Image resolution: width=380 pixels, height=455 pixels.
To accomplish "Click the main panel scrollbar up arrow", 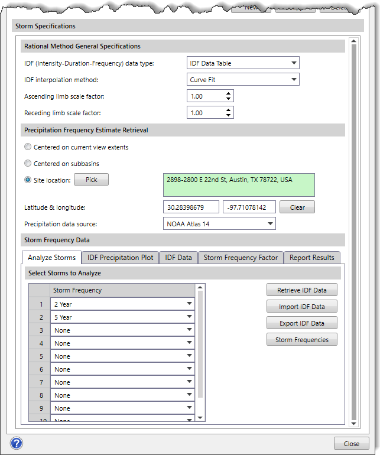I will click(x=353, y=41).
